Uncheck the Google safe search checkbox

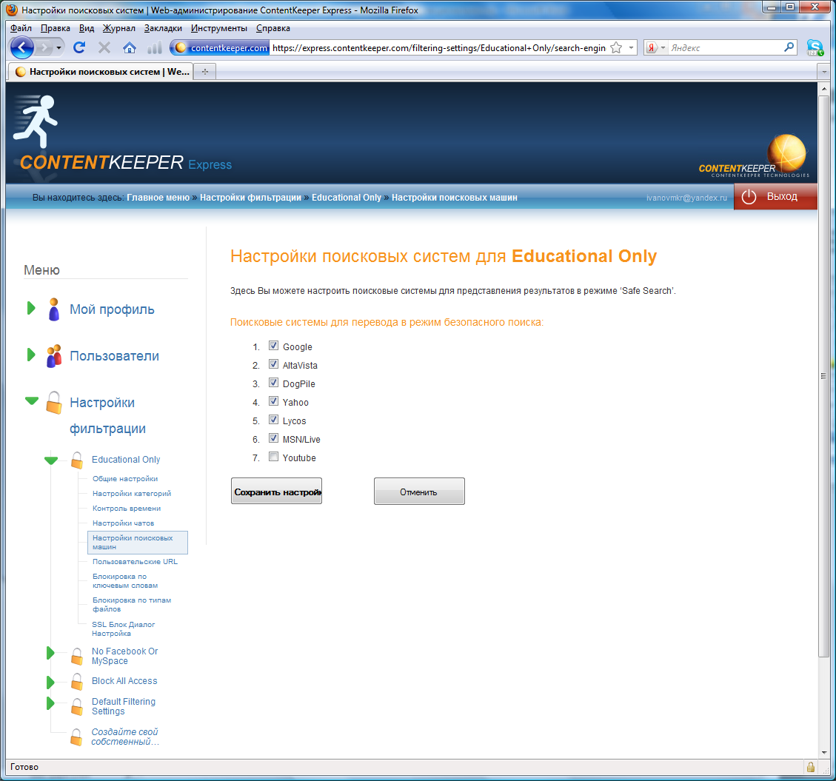pyautogui.click(x=273, y=346)
